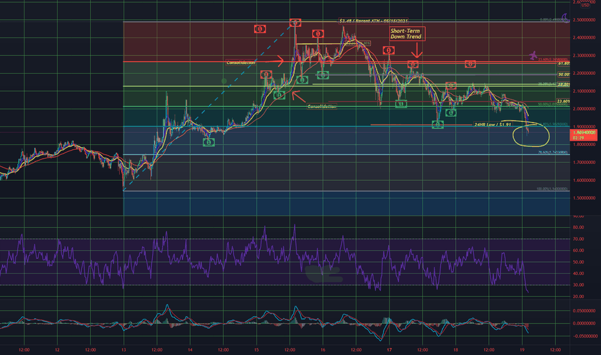This screenshot has width=601, height=355.
Task: Select the purple moon icon near the 2.50 level
Action: 565,17
